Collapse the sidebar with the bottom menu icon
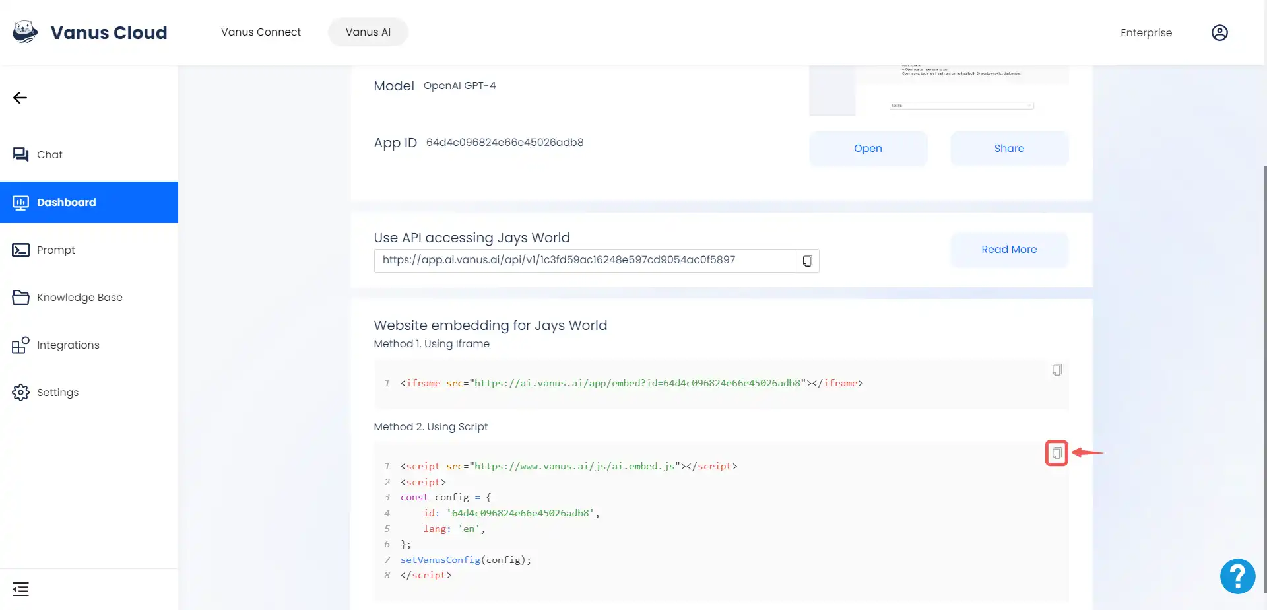 coord(20,589)
